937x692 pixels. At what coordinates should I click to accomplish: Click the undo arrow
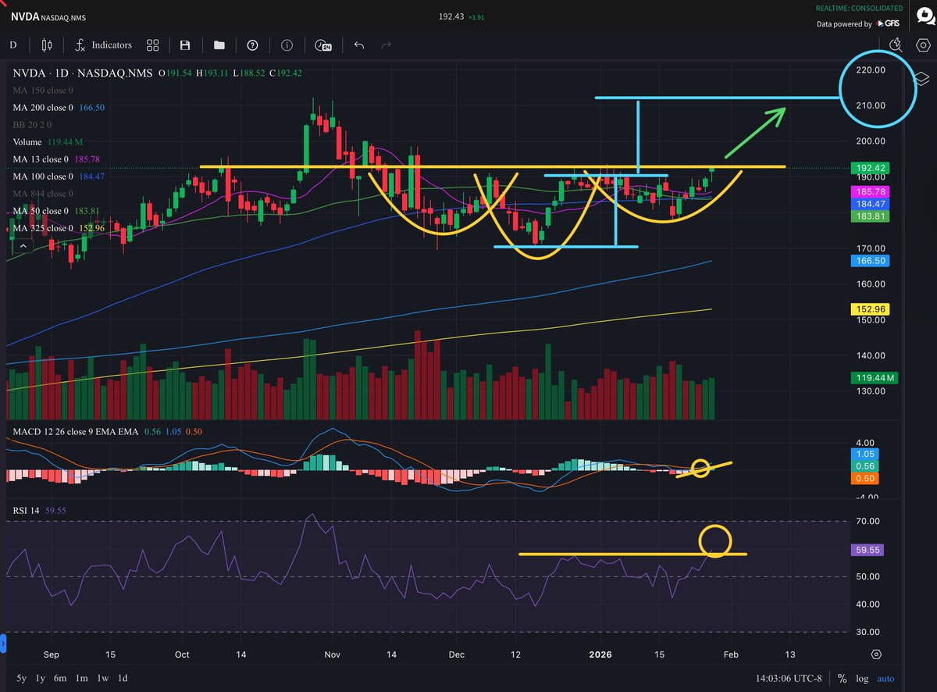tap(358, 45)
